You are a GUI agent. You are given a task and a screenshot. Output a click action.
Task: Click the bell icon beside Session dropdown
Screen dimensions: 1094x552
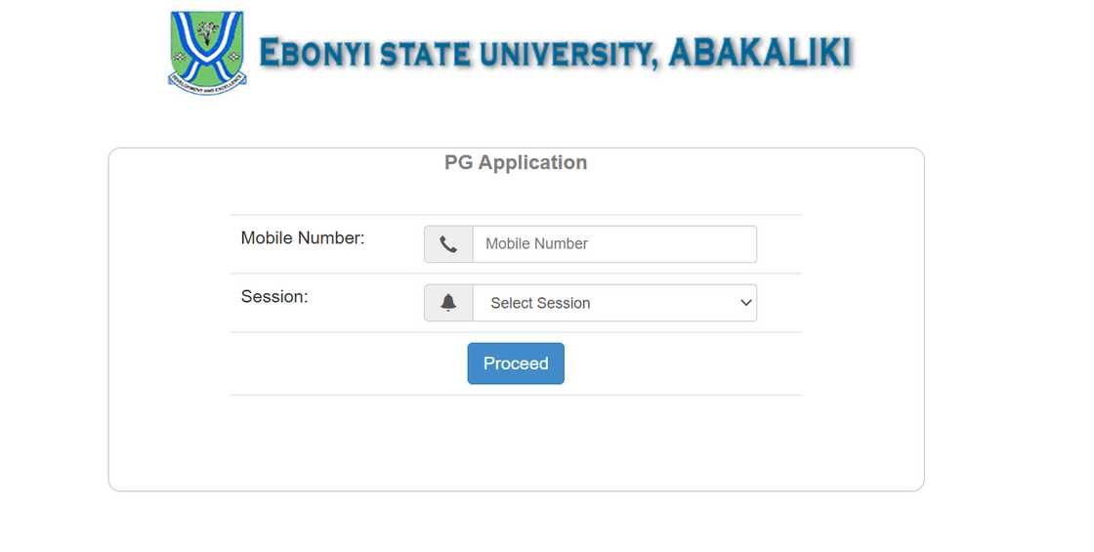point(448,303)
